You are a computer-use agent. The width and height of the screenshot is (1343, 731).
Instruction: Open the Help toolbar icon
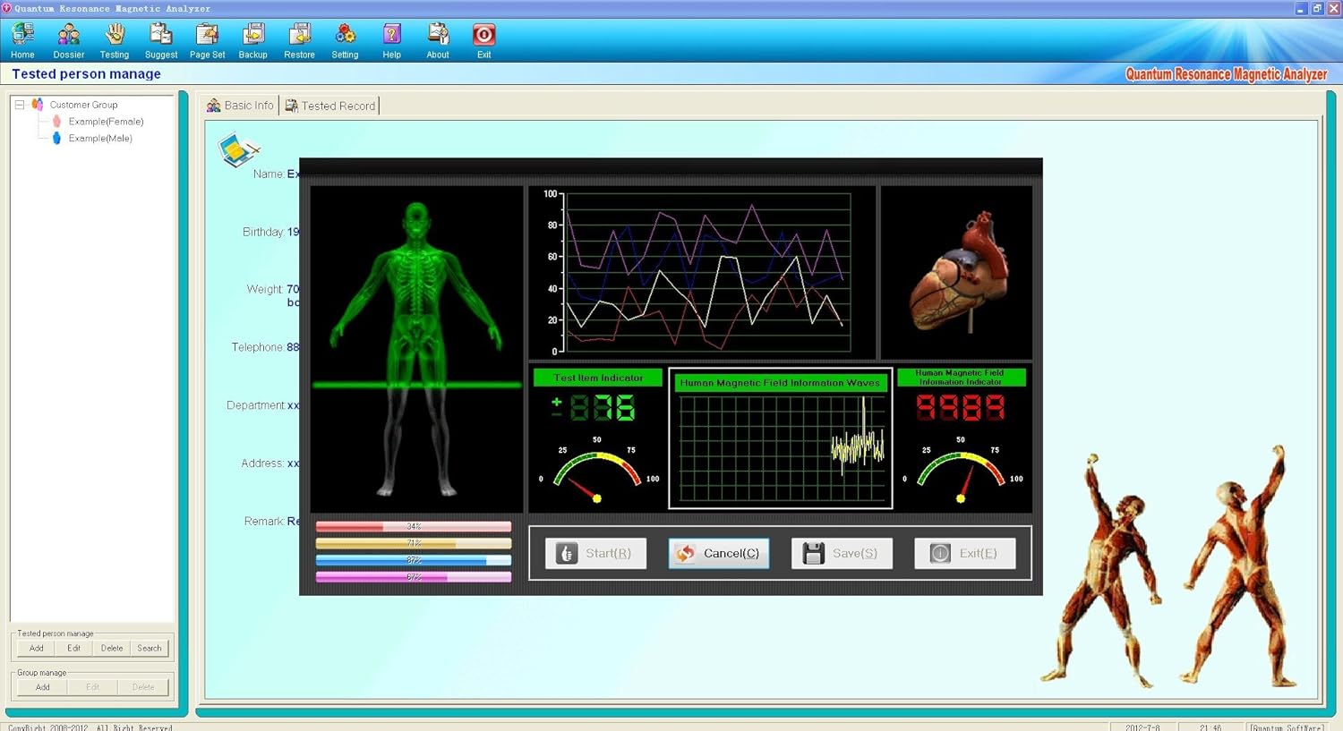(391, 41)
